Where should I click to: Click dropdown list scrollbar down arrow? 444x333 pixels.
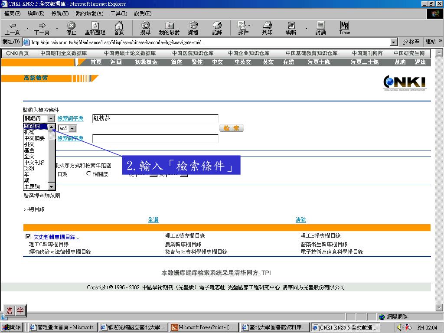(51, 186)
